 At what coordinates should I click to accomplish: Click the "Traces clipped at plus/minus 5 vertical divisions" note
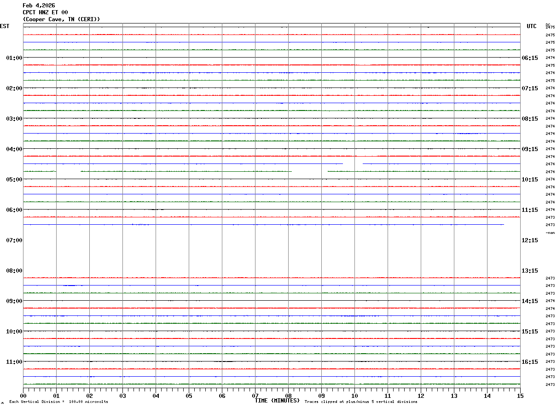(361, 402)
